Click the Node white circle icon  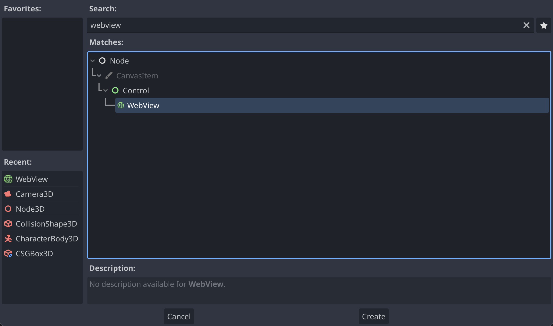pyautogui.click(x=102, y=61)
